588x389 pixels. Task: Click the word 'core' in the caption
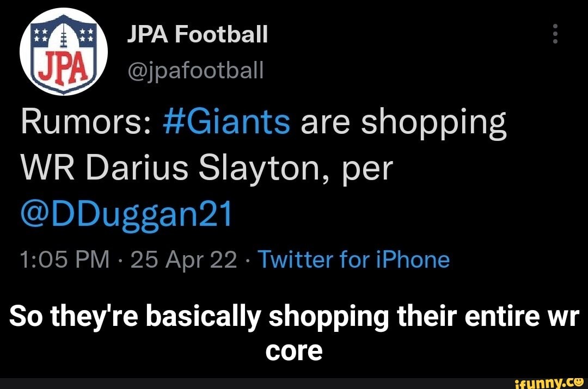pos(294,351)
